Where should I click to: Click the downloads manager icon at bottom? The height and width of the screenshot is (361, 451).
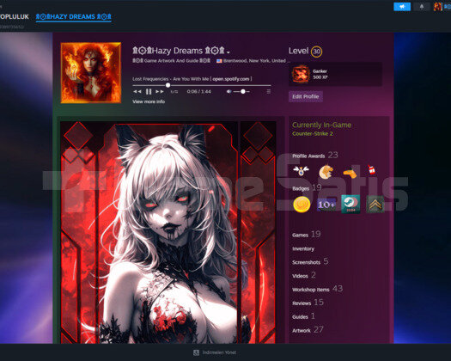(x=196, y=352)
